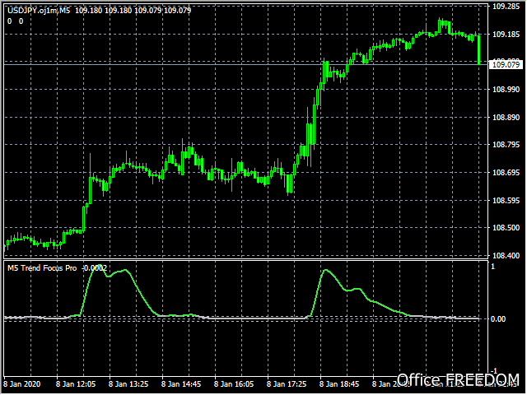Click the 8 Jan 12:05 time label

[76, 384]
